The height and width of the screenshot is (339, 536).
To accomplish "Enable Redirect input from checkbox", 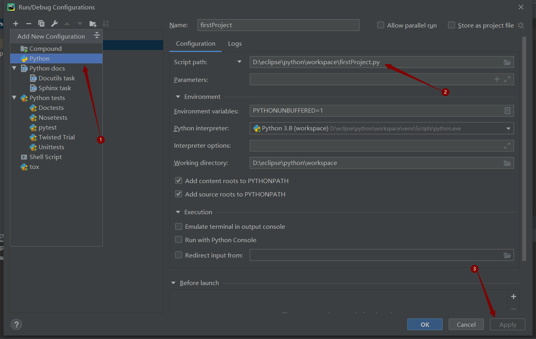I will click(x=178, y=255).
